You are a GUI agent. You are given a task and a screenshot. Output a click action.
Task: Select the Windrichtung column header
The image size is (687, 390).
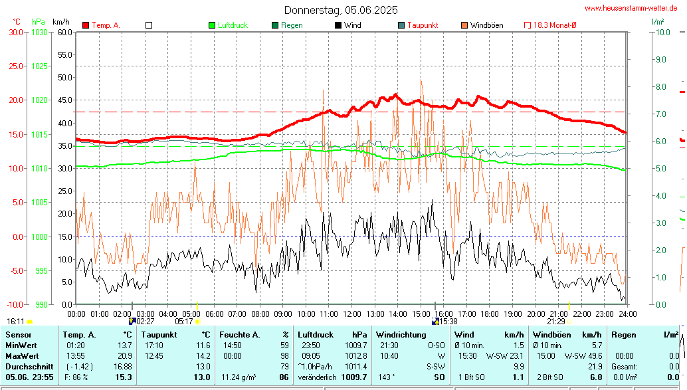401,335
